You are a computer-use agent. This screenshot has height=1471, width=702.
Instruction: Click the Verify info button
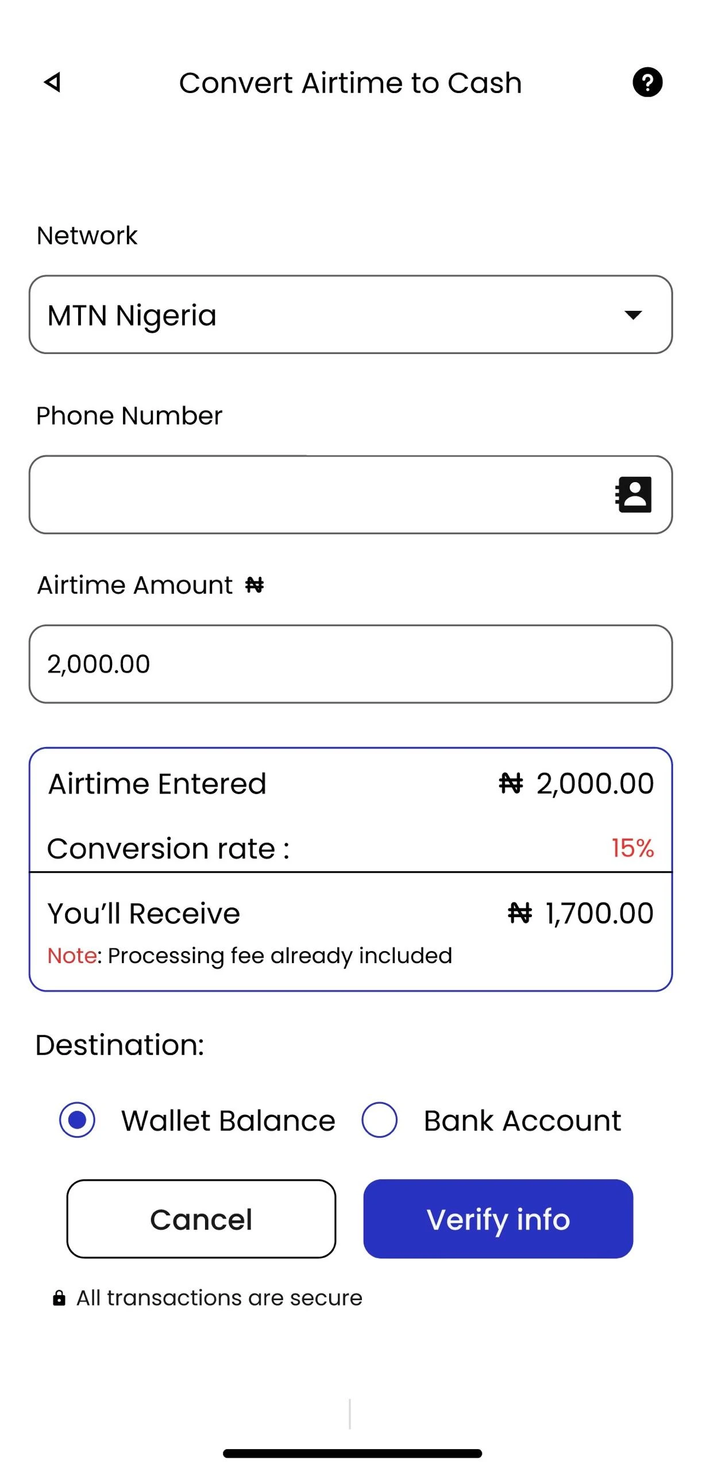click(x=498, y=1219)
